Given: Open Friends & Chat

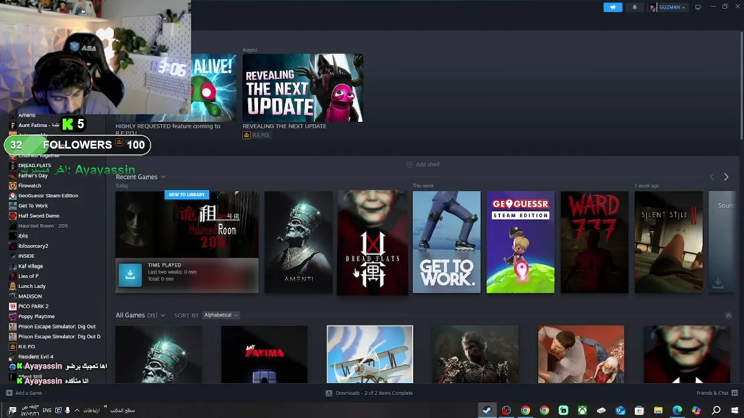Looking at the screenshot, I should (x=717, y=393).
